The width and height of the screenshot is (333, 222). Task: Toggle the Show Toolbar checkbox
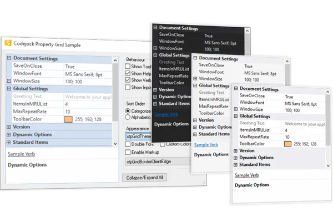pos(128,66)
